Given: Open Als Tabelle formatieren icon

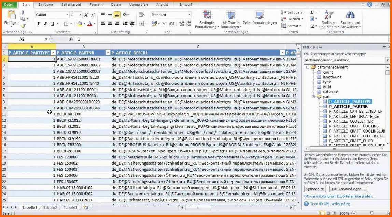Looking at the screenshot, I should pyautogui.click(x=230, y=15).
